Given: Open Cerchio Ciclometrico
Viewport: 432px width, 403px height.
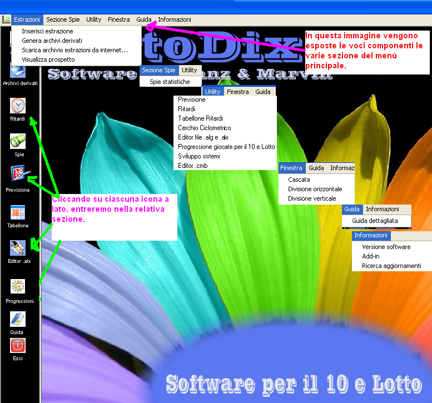Looking at the screenshot, I should coord(205,128).
